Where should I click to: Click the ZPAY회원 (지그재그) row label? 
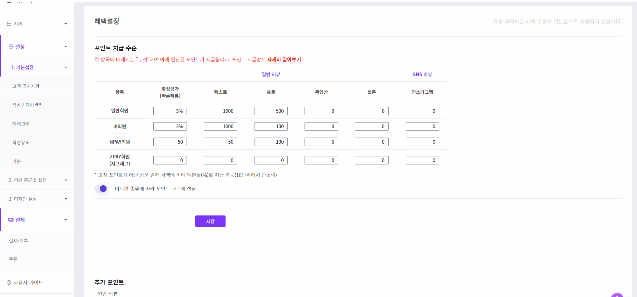(x=120, y=160)
